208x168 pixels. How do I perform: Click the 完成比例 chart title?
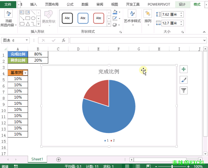pos(109,72)
